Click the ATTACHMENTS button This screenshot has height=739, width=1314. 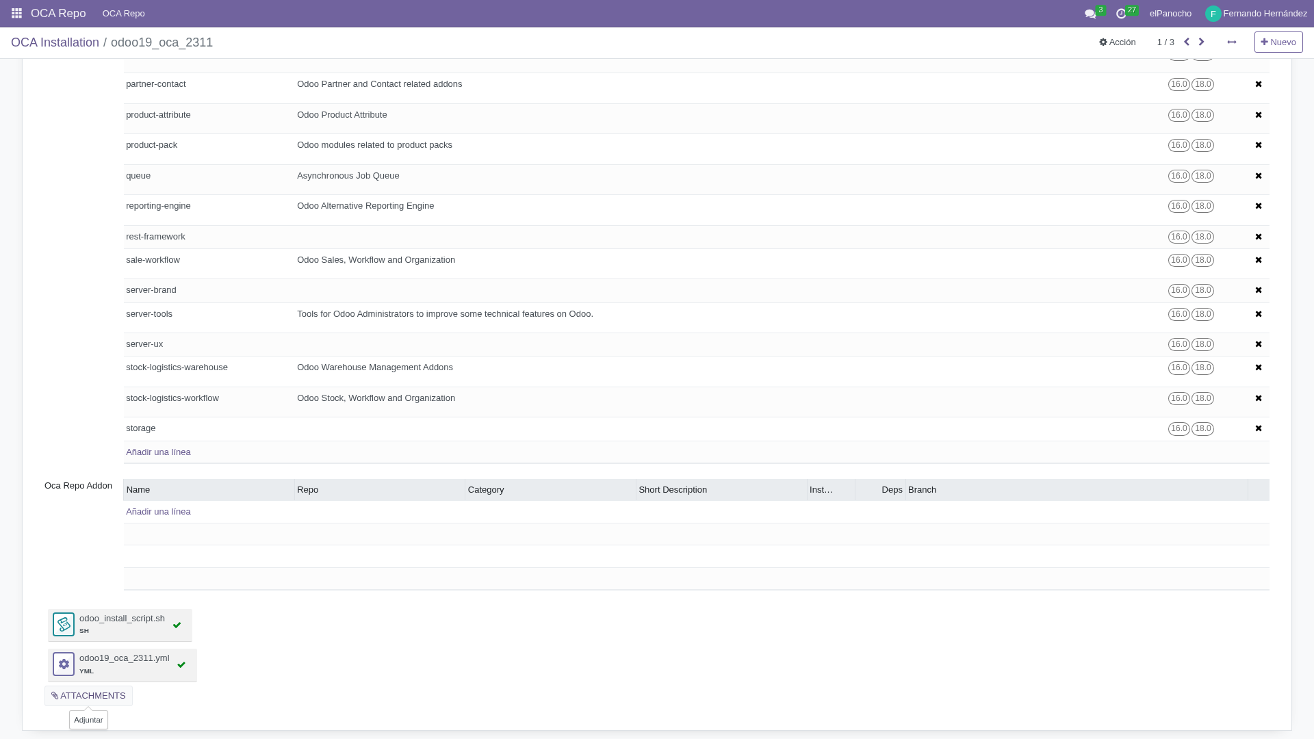pyautogui.click(x=88, y=696)
